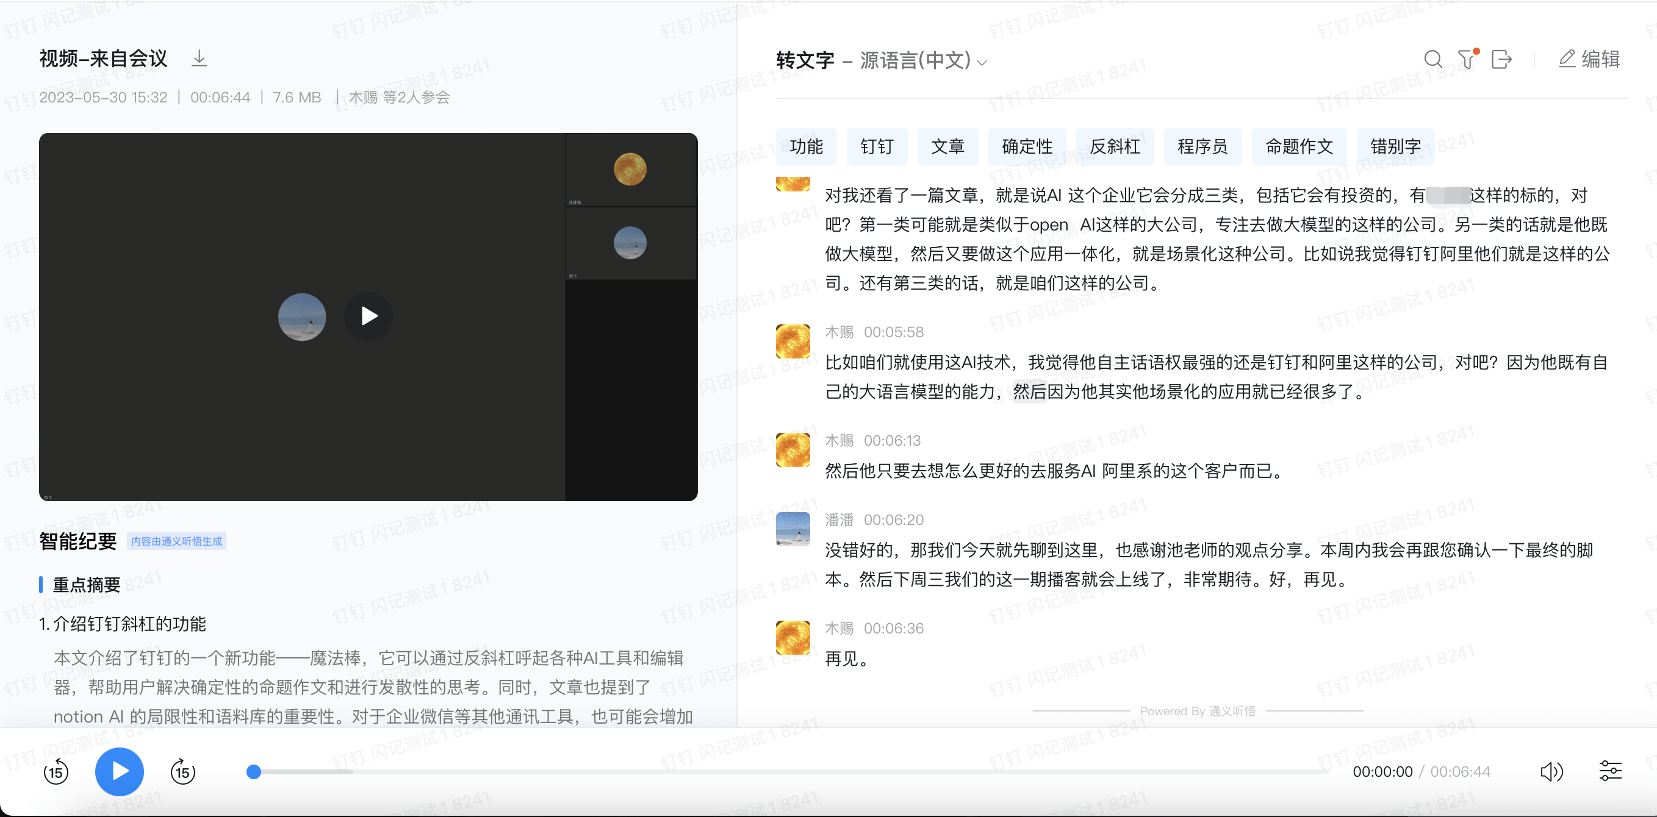Select the 功能 keyword tag
Viewport: 1657px width, 817px height.
pos(806,146)
